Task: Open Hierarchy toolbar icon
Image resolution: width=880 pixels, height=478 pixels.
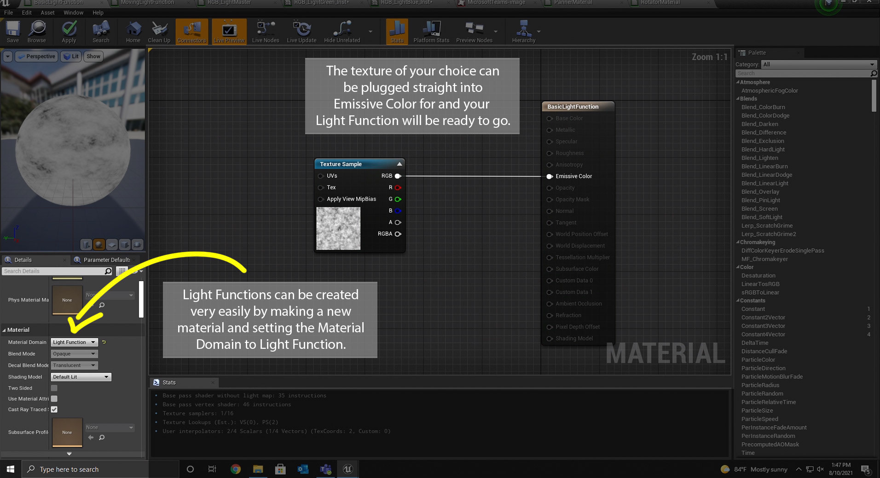Action: pos(524,32)
